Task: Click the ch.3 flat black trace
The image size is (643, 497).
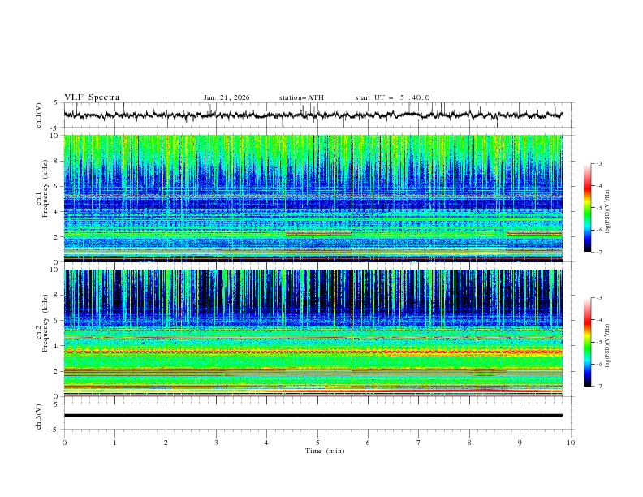Action: click(313, 416)
